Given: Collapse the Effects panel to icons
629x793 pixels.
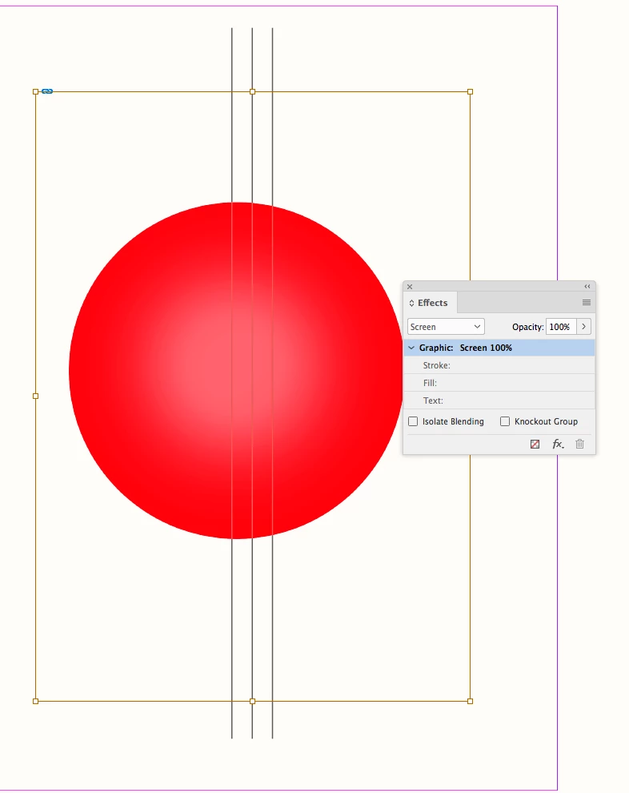Looking at the screenshot, I should click(587, 287).
